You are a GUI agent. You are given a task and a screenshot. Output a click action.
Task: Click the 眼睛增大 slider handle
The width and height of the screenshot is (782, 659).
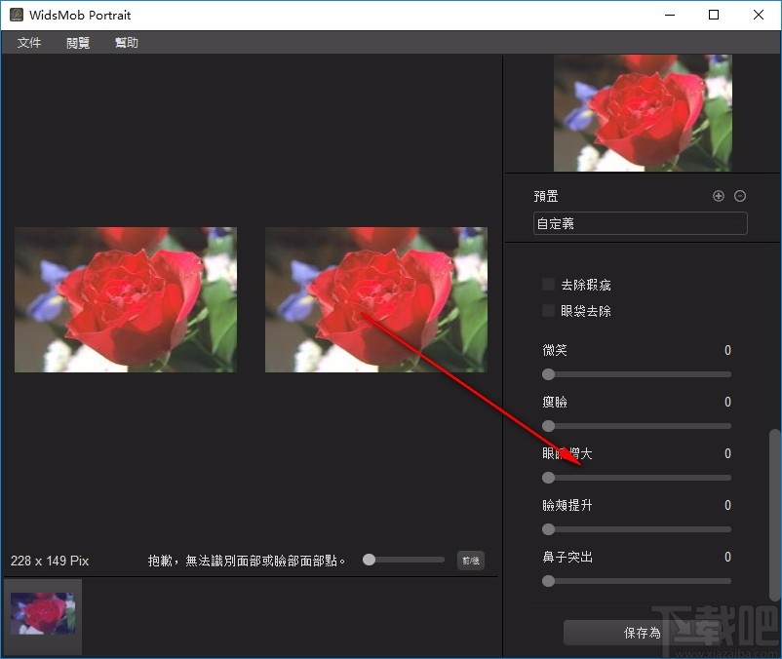(549, 478)
